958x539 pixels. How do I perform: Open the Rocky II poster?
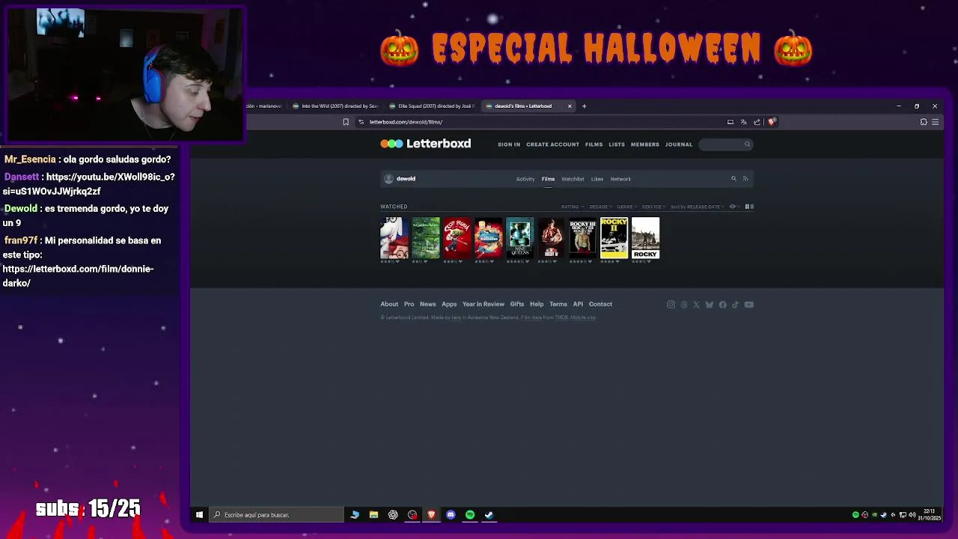(614, 238)
